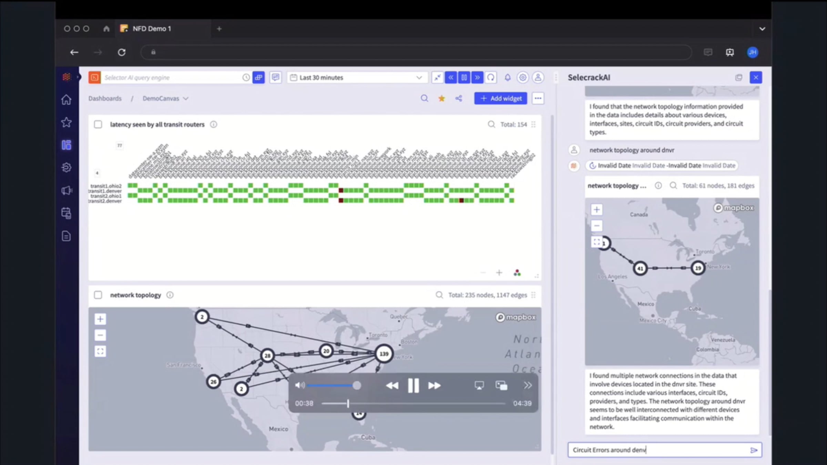Click the orange terminal query icon

coord(94,77)
